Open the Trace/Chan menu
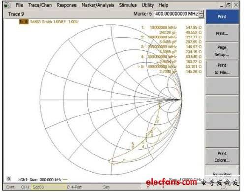 (40, 5)
